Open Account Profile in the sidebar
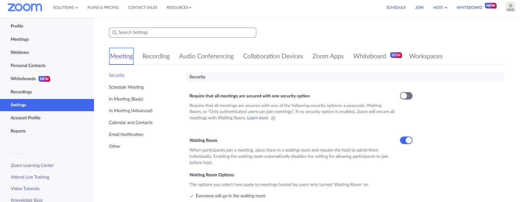Image resolution: width=520 pixels, height=202 pixels. click(26, 118)
